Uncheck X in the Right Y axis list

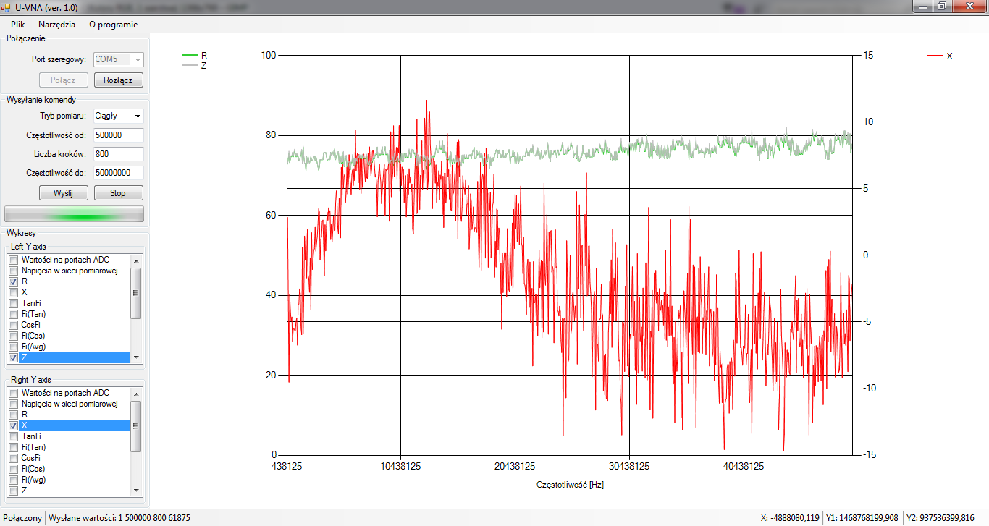pyautogui.click(x=13, y=425)
